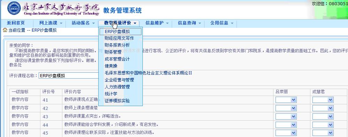The image size is (348, 137).
Task: Select 健美操 course entry
Action: tap(111, 66)
